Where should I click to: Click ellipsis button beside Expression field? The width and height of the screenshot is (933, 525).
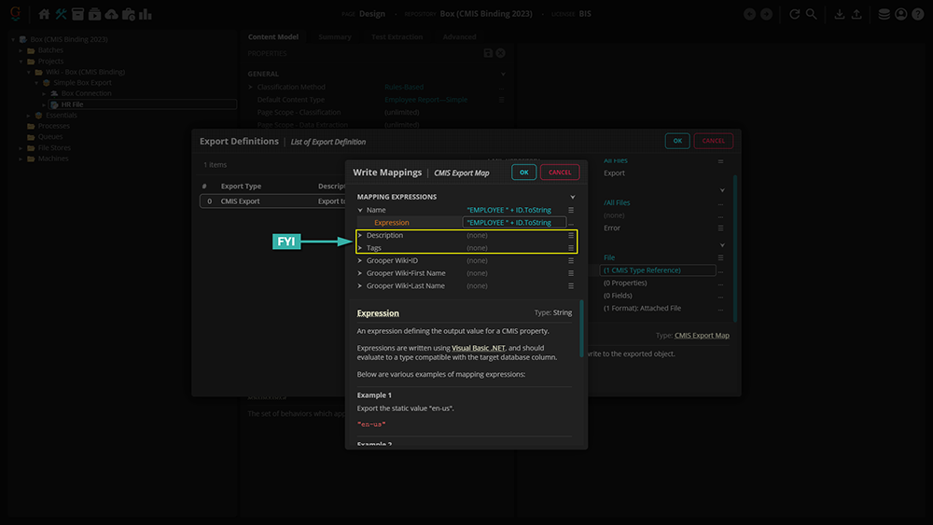coord(571,223)
